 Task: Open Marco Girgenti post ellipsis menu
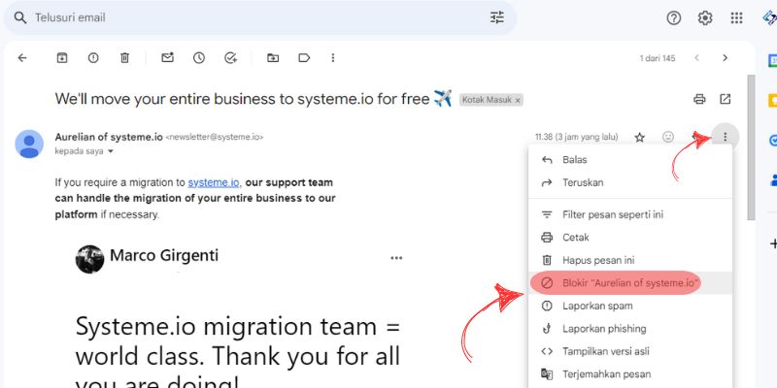(x=396, y=258)
